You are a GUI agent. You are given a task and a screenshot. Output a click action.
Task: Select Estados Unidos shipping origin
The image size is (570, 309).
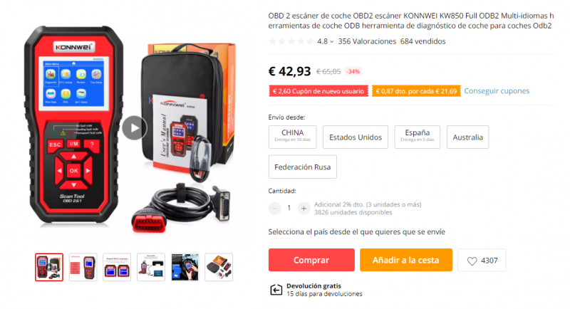tap(355, 137)
